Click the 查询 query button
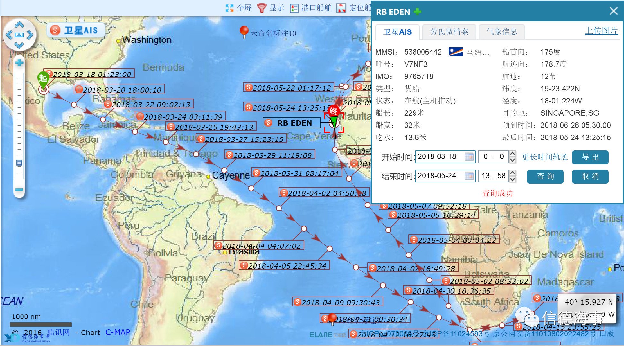The height and width of the screenshot is (346, 624). [545, 176]
